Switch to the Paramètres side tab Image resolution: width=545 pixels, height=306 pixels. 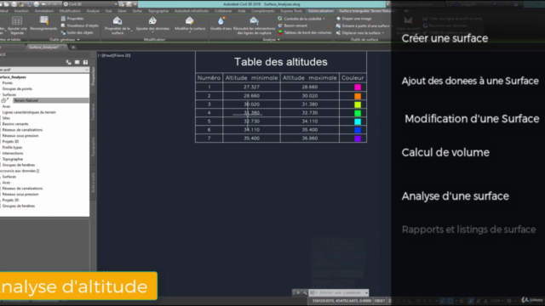[x=93, y=111]
